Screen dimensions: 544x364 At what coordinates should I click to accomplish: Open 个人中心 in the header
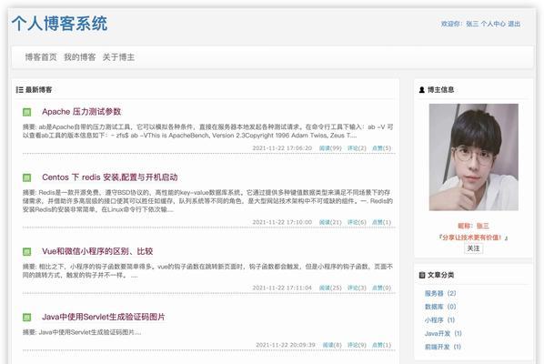tap(493, 24)
